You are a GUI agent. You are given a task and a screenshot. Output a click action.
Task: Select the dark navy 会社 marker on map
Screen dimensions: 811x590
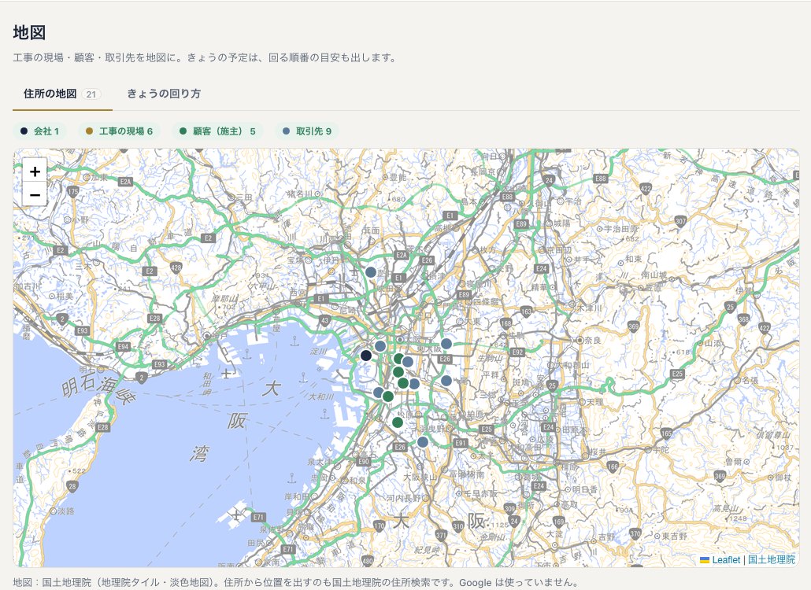pyautogui.click(x=365, y=356)
